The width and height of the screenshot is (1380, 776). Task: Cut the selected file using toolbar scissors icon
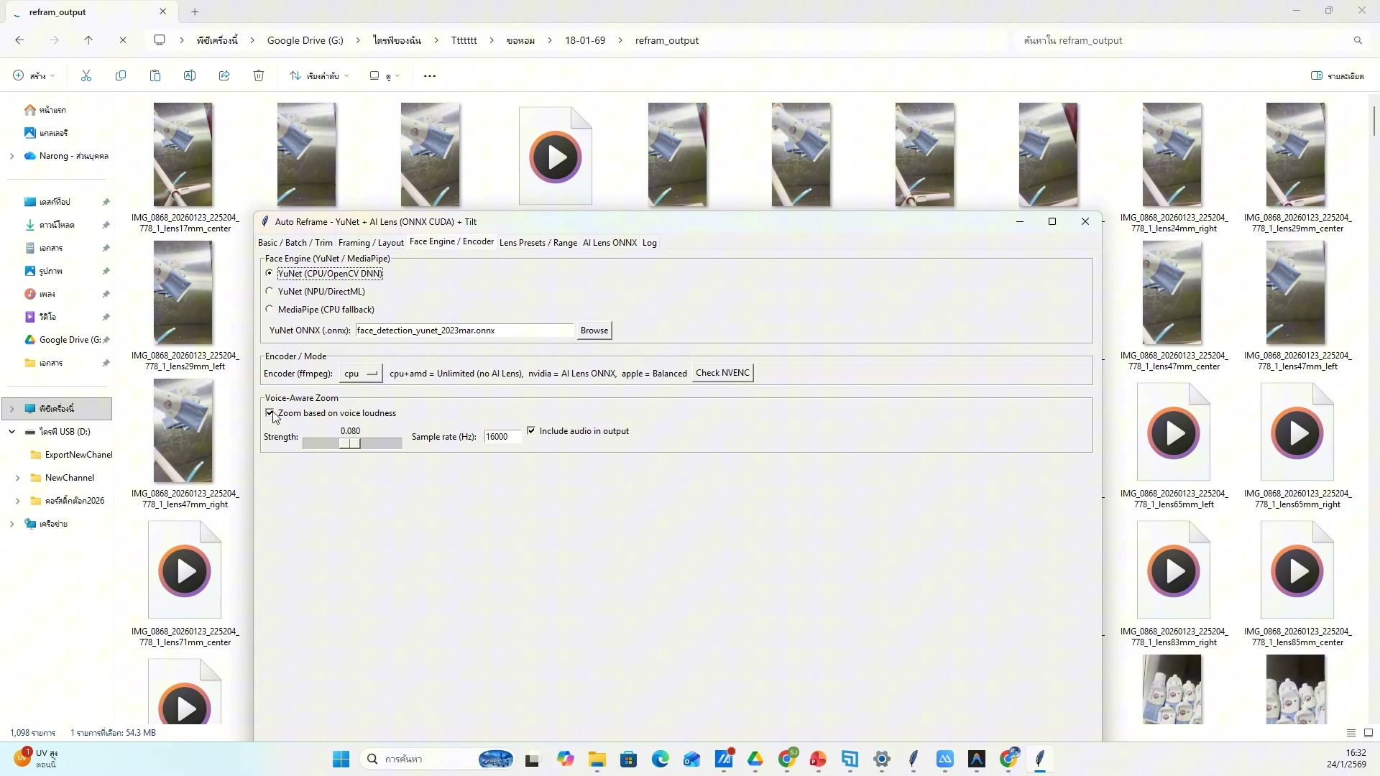(86, 75)
